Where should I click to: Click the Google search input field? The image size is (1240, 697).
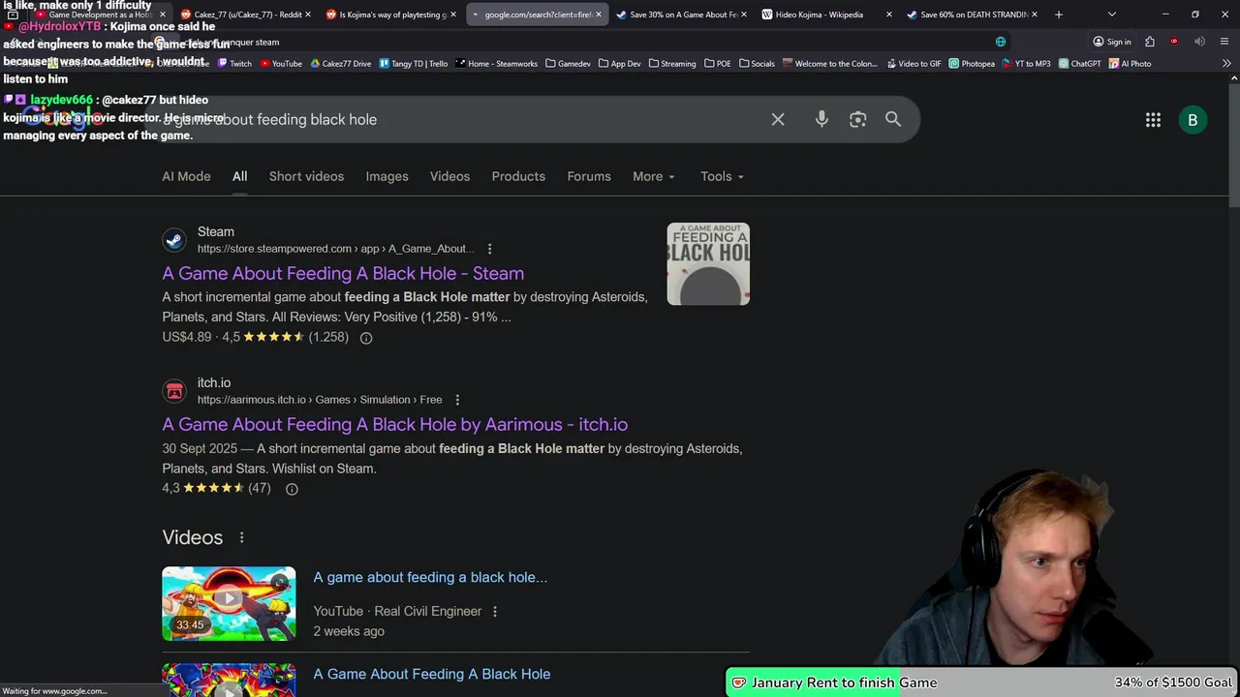pos(465,119)
